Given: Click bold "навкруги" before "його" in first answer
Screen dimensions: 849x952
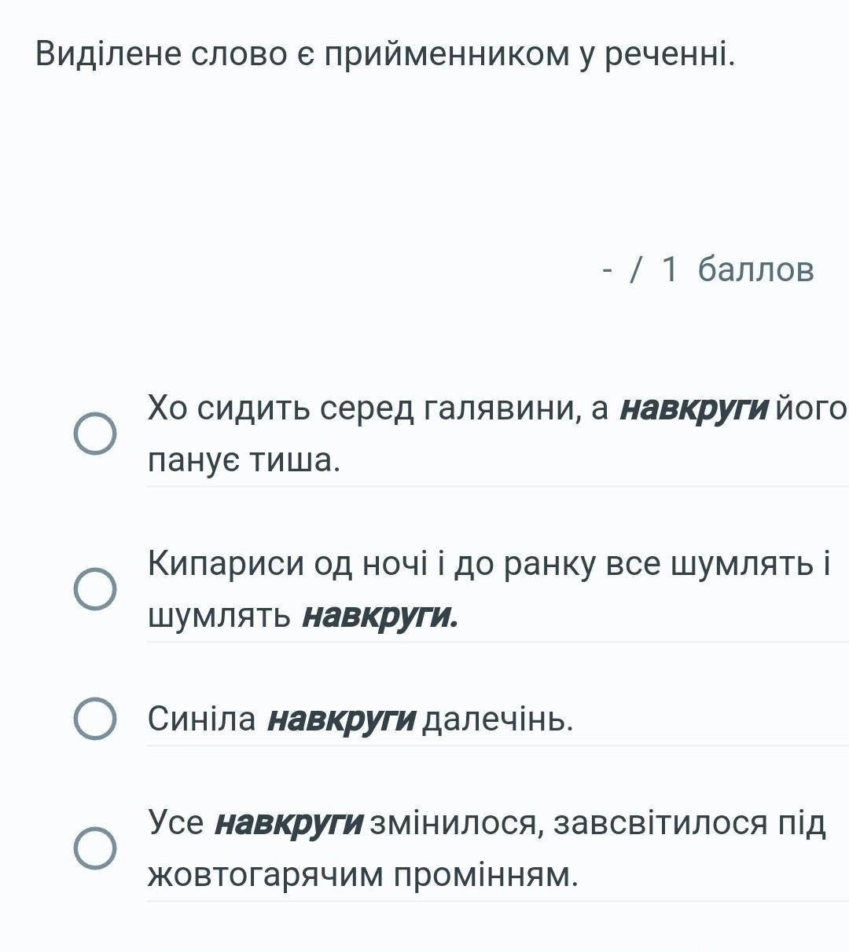Looking at the screenshot, I should [x=693, y=408].
